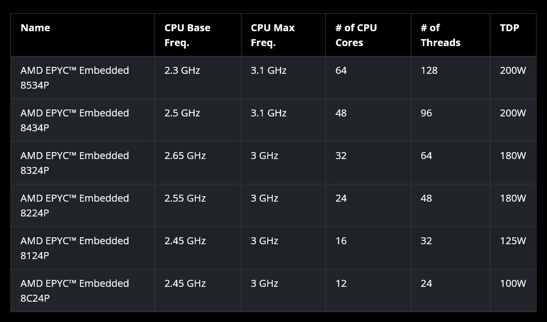The height and width of the screenshot is (322, 547).
Task: Select the 2.65 GHz base frequency value
Action: [x=185, y=156]
